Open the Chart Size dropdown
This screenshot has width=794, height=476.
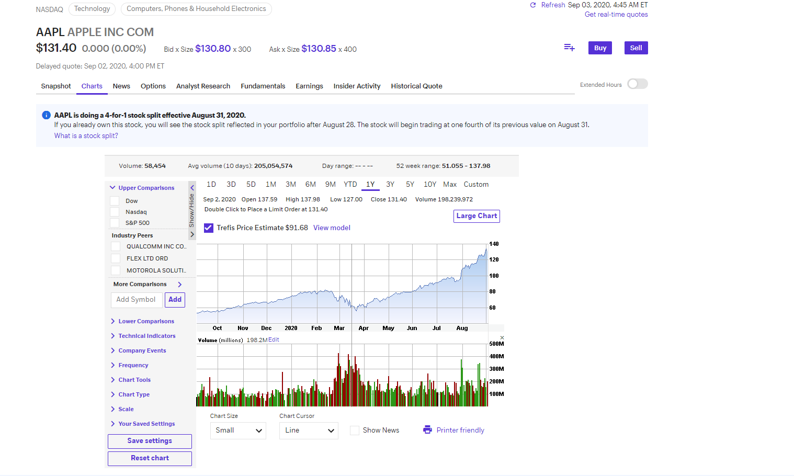pyautogui.click(x=238, y=430)
